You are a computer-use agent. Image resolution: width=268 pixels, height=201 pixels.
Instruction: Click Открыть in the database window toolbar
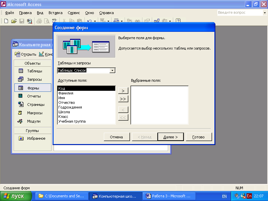pos(25,54)
